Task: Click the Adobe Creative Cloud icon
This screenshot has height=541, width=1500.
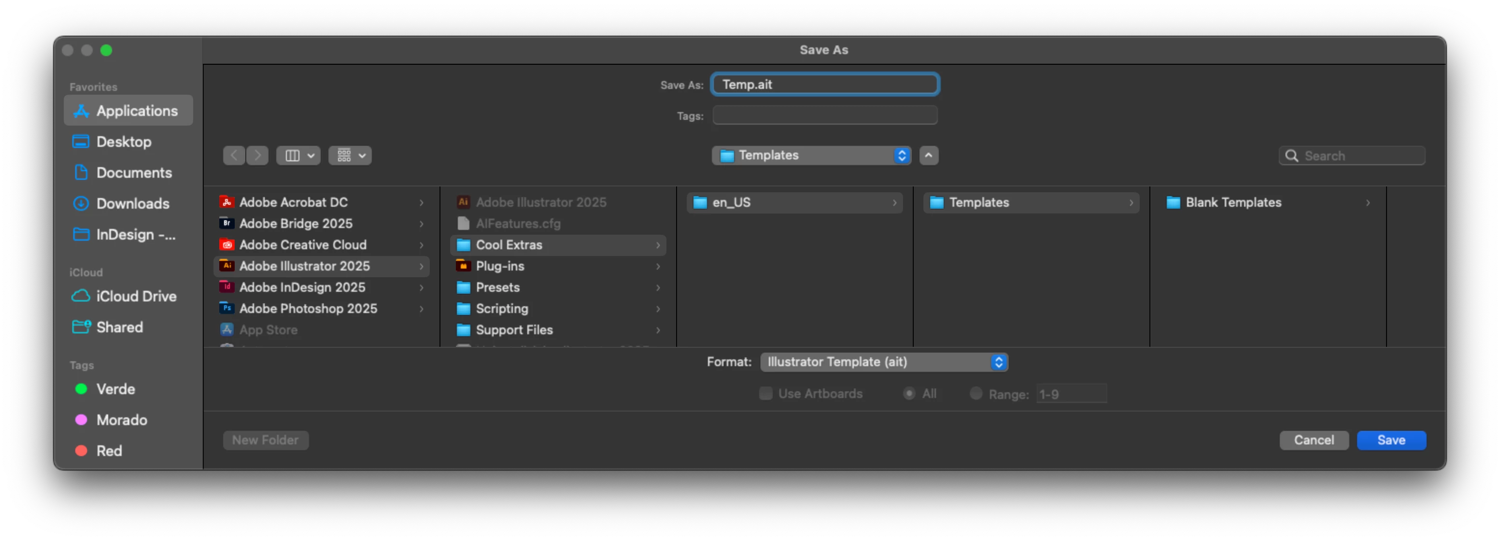Action: pos(226,244)
